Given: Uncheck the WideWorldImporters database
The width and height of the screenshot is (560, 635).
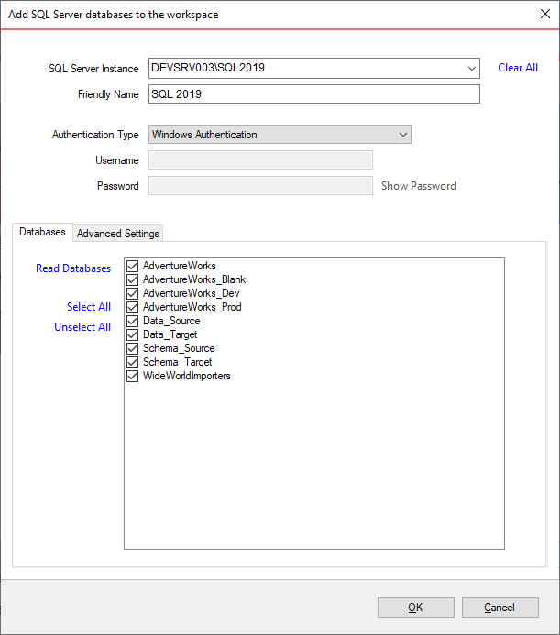Looking at the screenshot, I should coord(133,377).
